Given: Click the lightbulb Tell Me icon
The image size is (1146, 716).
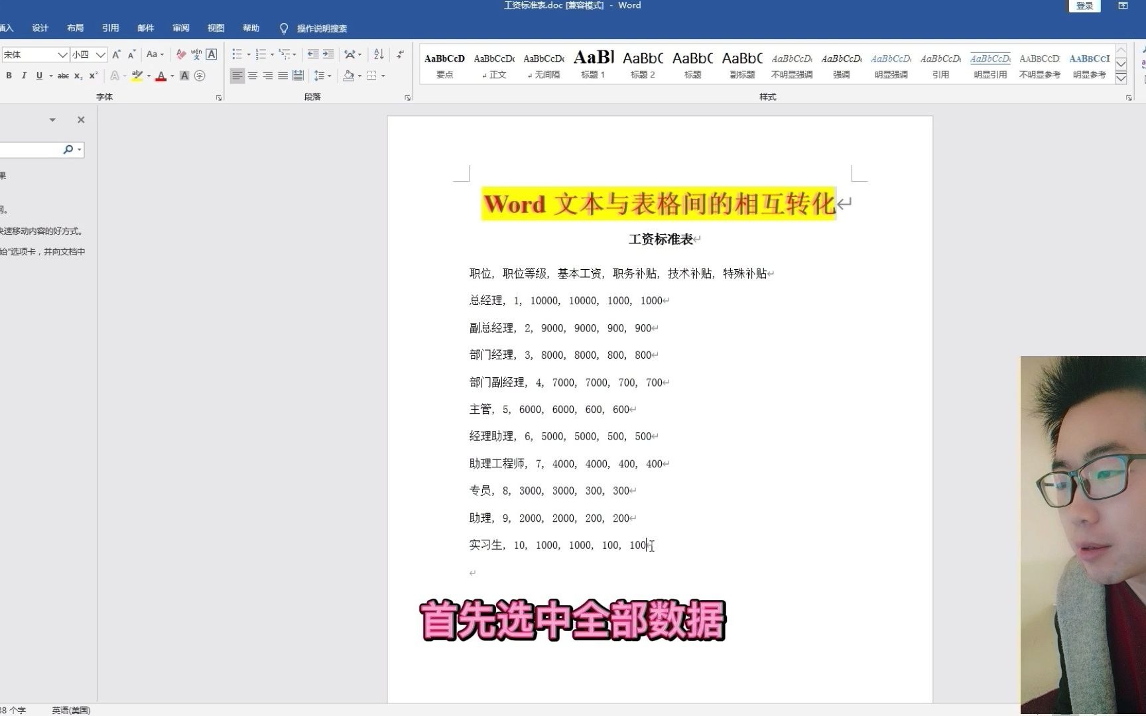Looking at the screenshot, I should (284, 29).
